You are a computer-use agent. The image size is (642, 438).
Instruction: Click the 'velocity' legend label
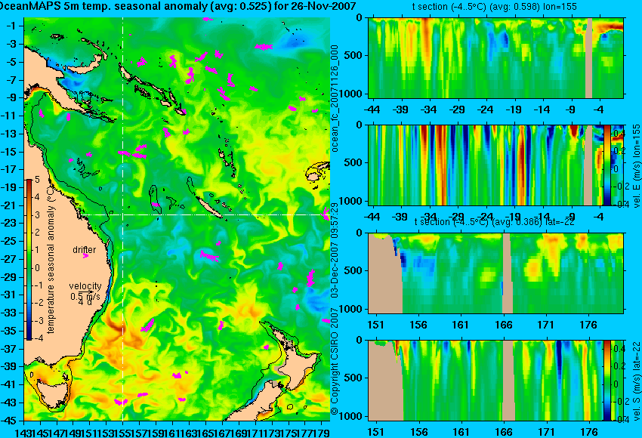point(85,286)
